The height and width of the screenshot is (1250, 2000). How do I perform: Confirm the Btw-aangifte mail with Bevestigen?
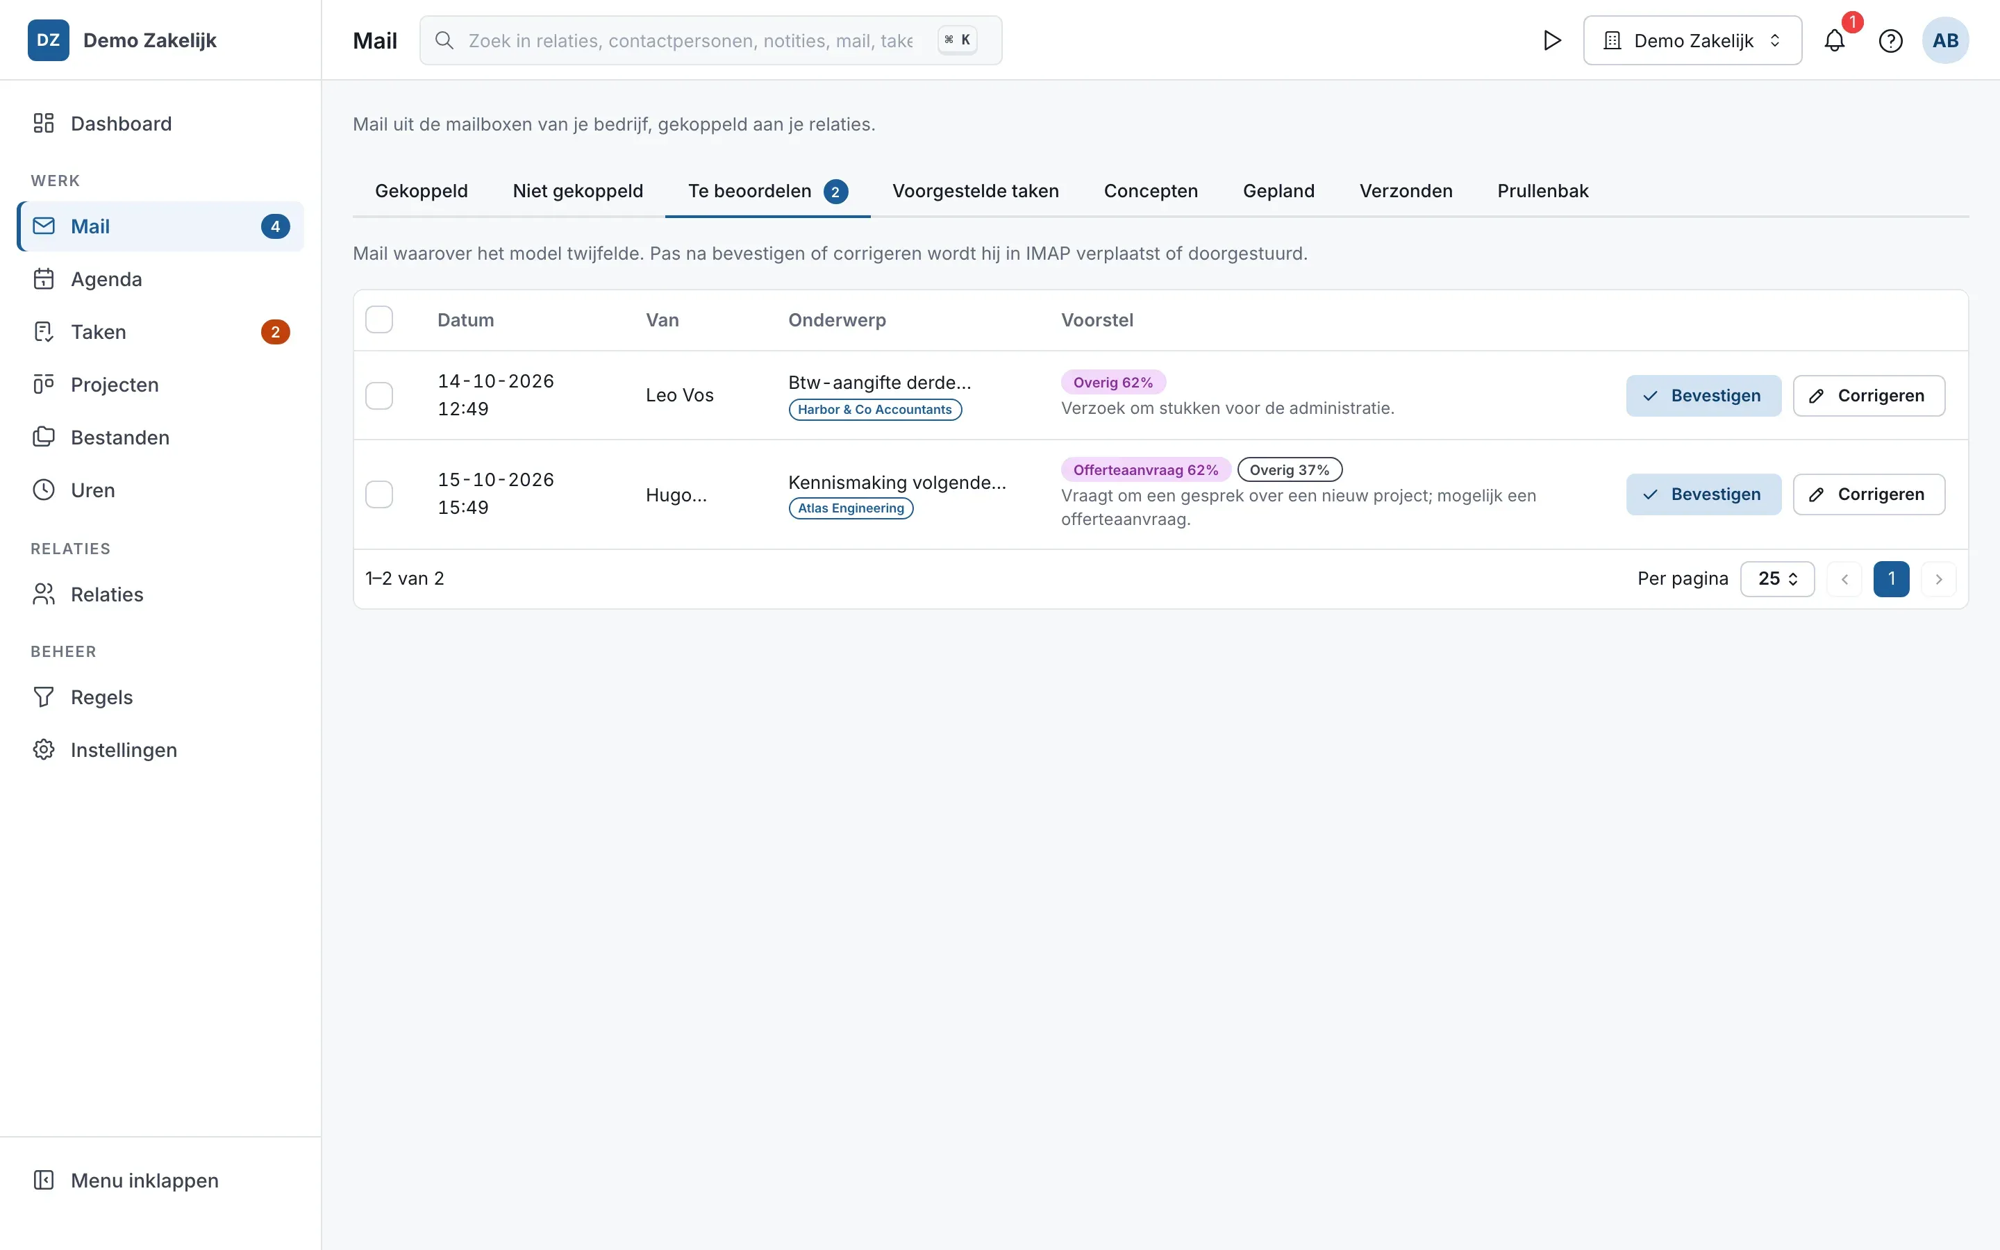(1703, 396)
